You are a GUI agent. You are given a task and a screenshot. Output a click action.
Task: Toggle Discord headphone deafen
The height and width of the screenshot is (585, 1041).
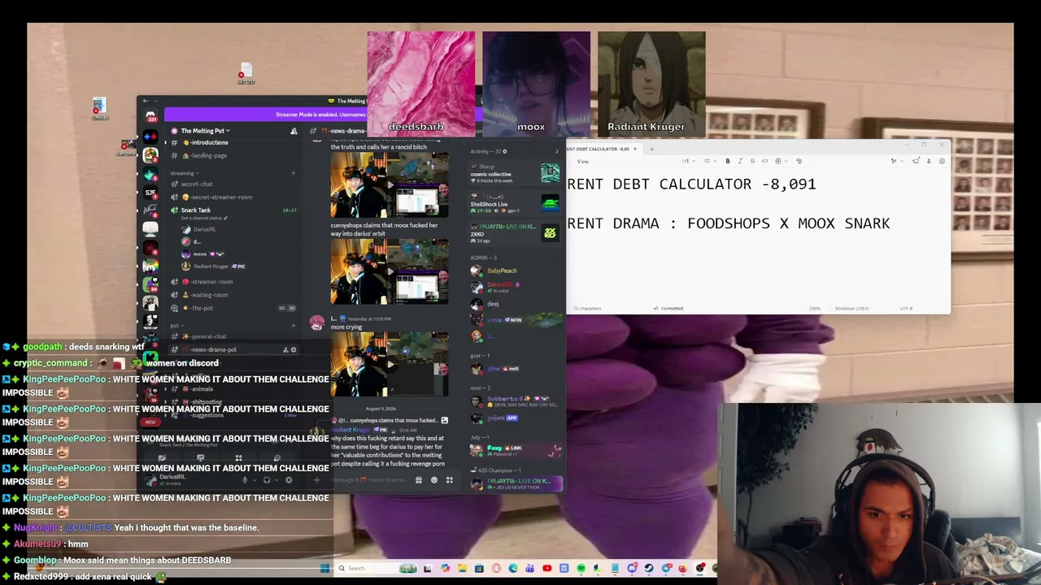pyautogui.click(x=266, y=480)
